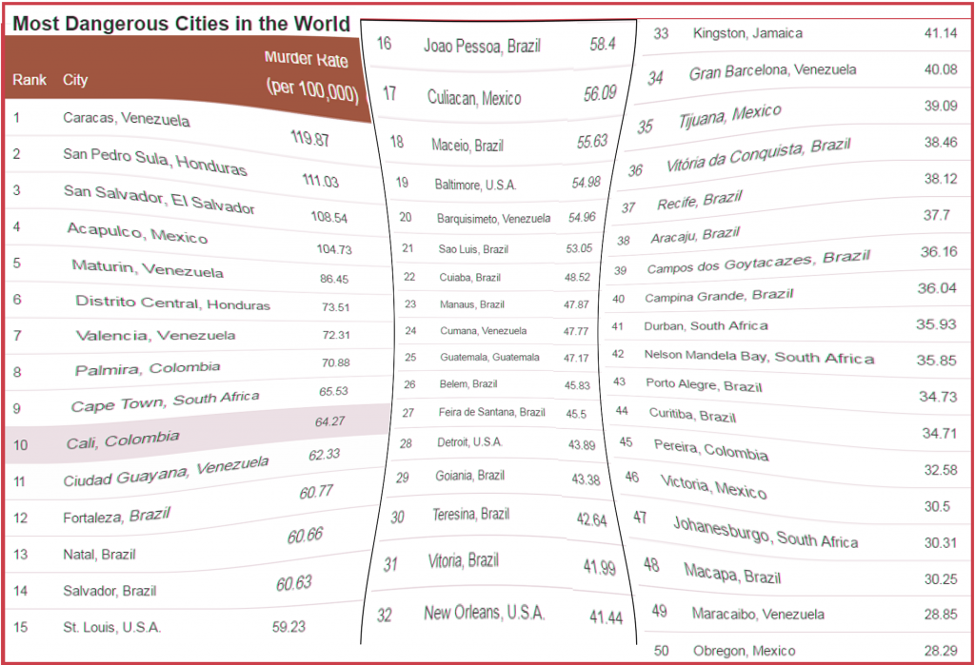Image resolution: width=975 pixels, height=665 pixels.
Task: Select 'Macapa, Brazil'
Action: (732, 573)
